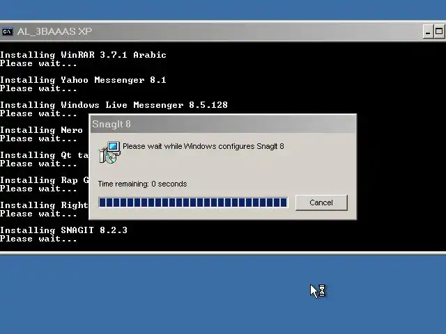
Task: Click 'Installing Windows Live Messenger 8.5.128' line
Action: tap(114, 105)
